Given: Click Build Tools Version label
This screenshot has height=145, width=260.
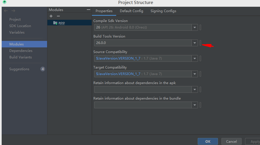Looking at the screenshot, I should tap(109, 36).
